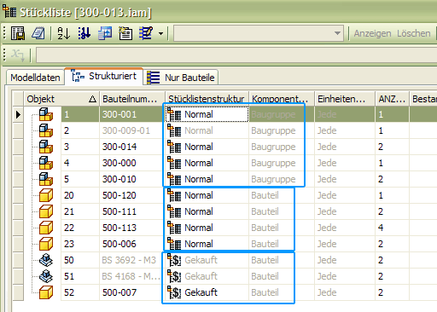Image resolution: width=437 pixels, height=312 pixels.
Task: Click the part icon in row 23
Action: tap(46, 244)
